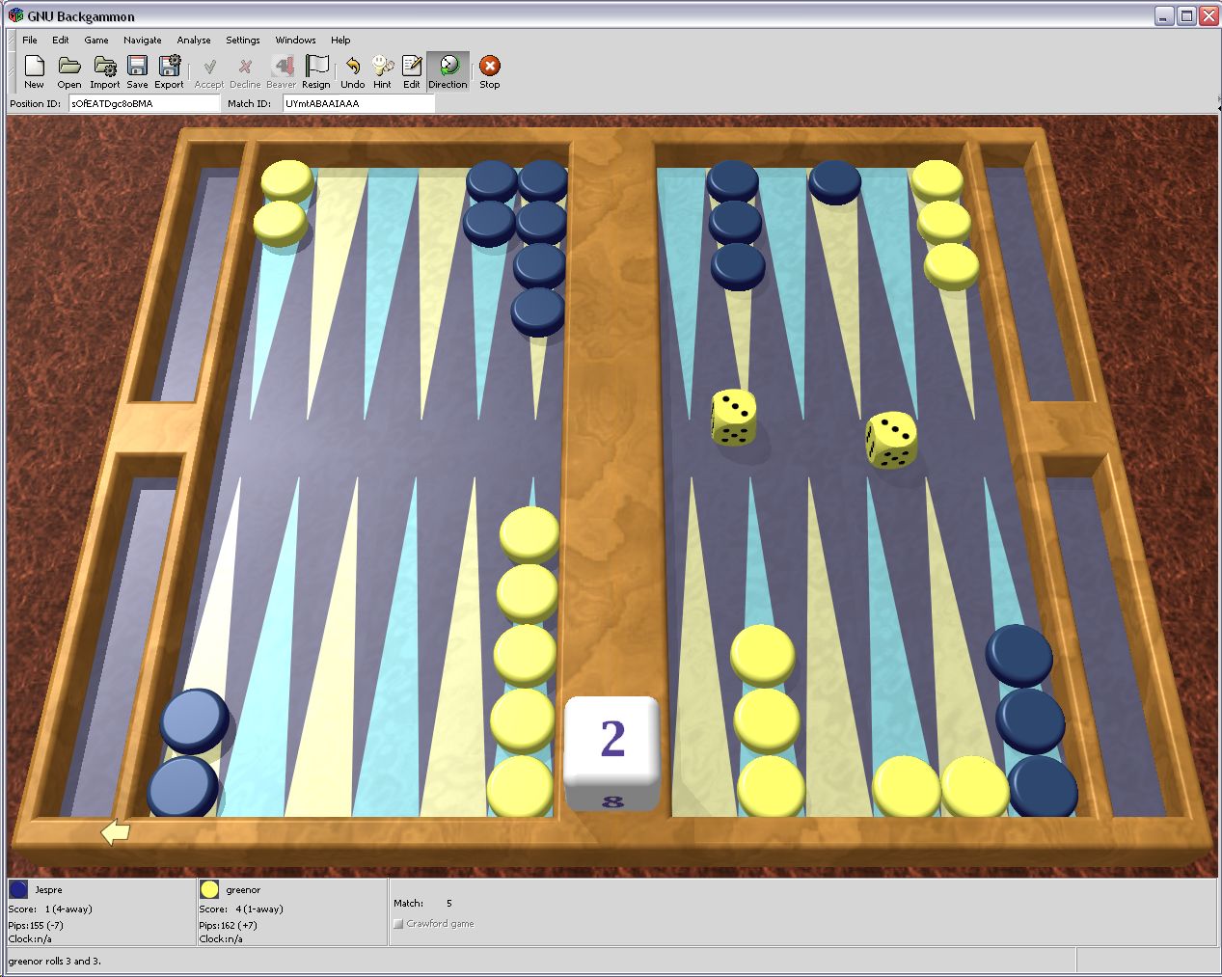Click the New game toolbar icon
This screenshot has height=977, width=1222.
click(35, 71)
